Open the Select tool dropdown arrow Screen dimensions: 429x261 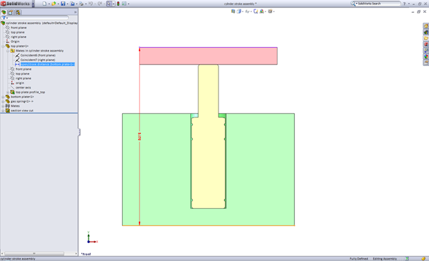pyautogui.click(x=113, y=4)
